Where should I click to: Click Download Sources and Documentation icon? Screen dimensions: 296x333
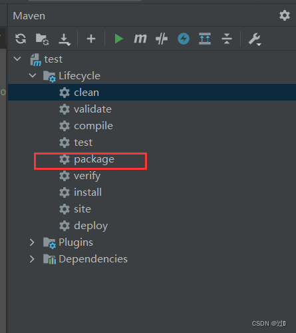pyautogui.click(x=65, y=39)
